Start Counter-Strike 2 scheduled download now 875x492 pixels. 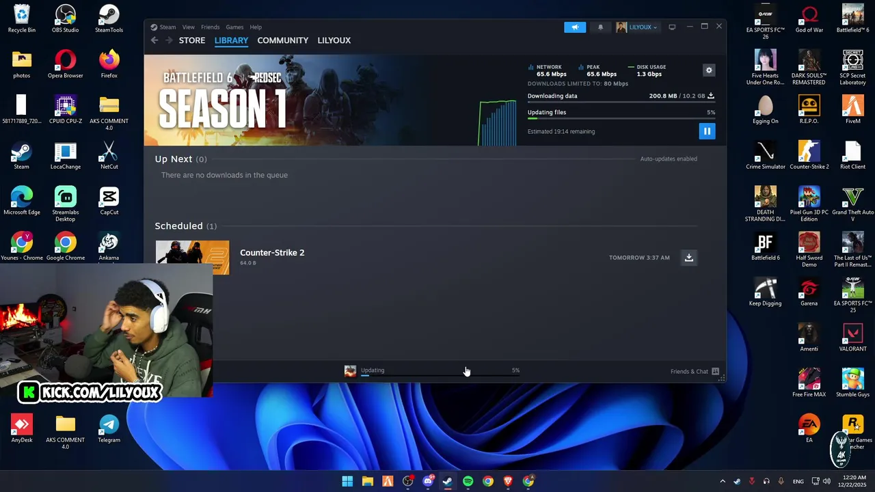(x=689, y=258)
